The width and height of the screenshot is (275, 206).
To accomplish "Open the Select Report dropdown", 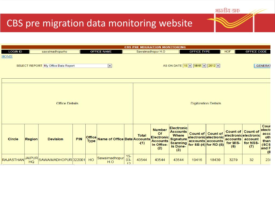I will (x=78, y=66).
